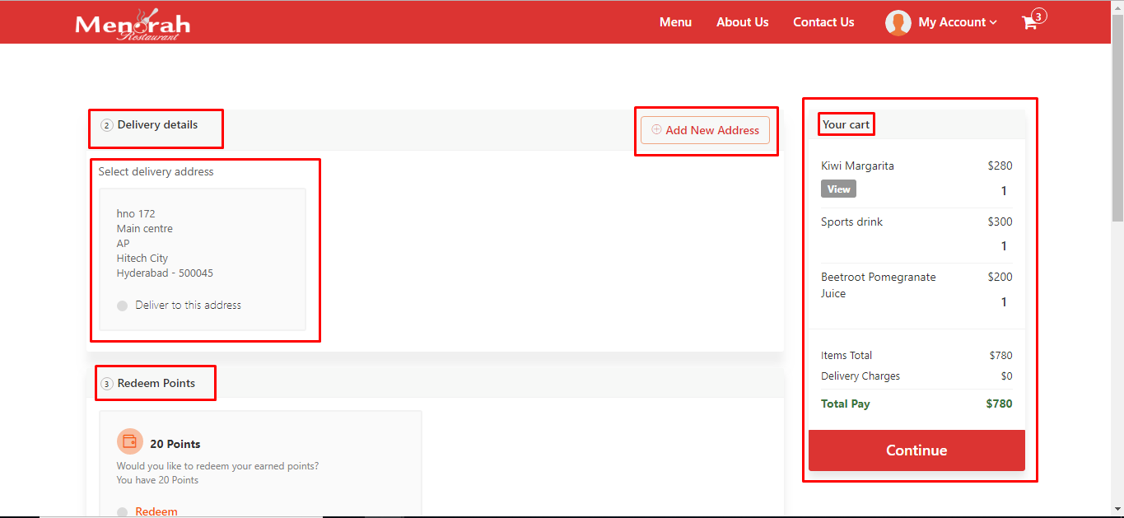Click the user avatar picture
This screenshot has width=1124, height=518.
(x=898, y=23)
